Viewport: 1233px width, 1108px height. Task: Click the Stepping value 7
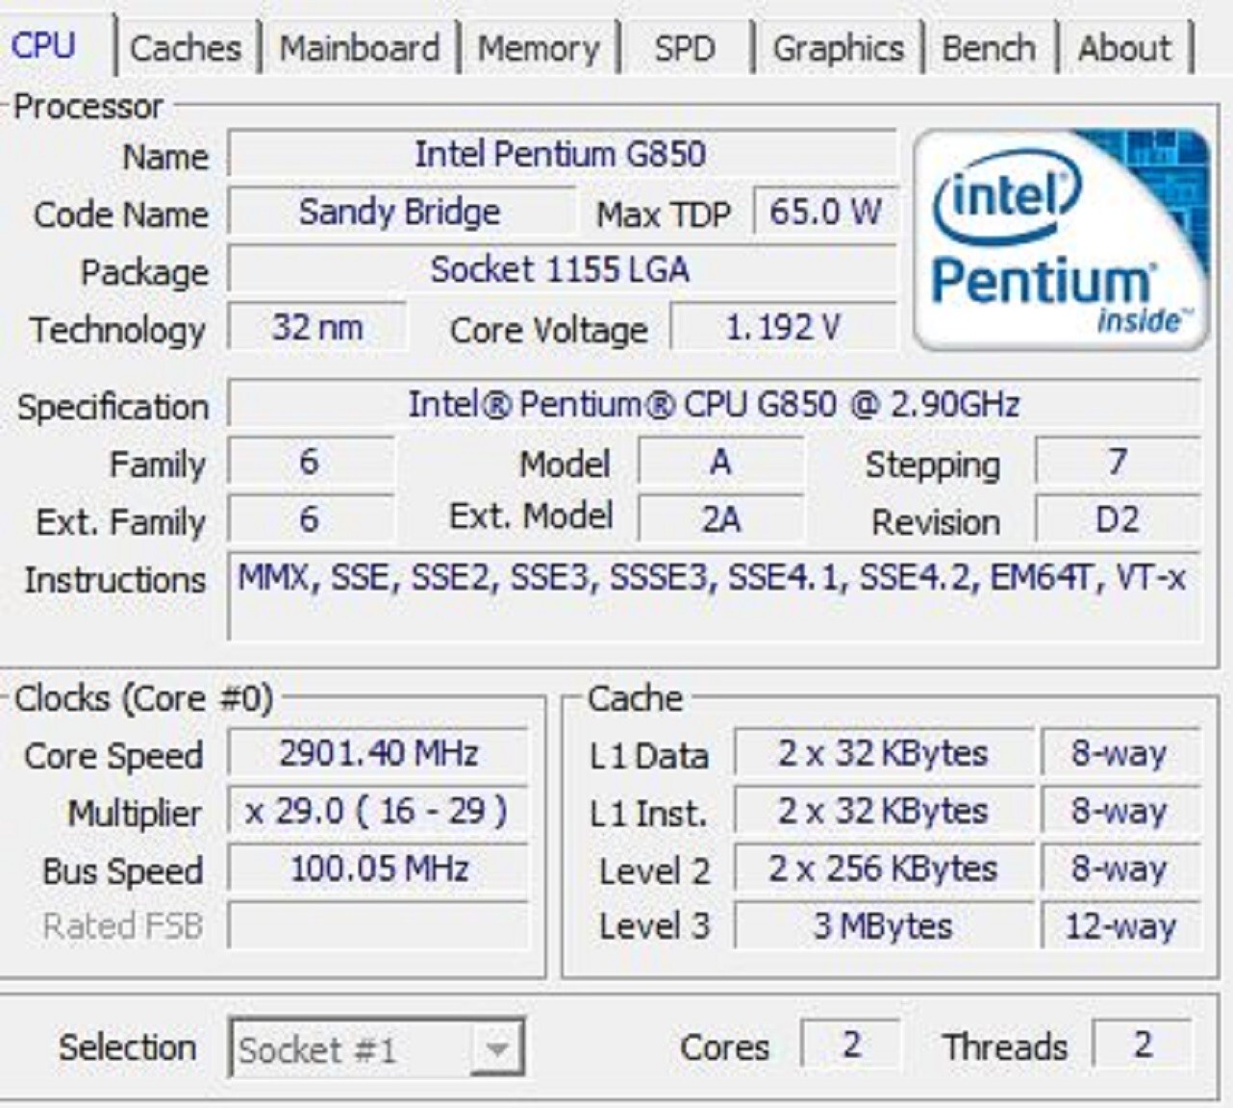pos(1118,462)
